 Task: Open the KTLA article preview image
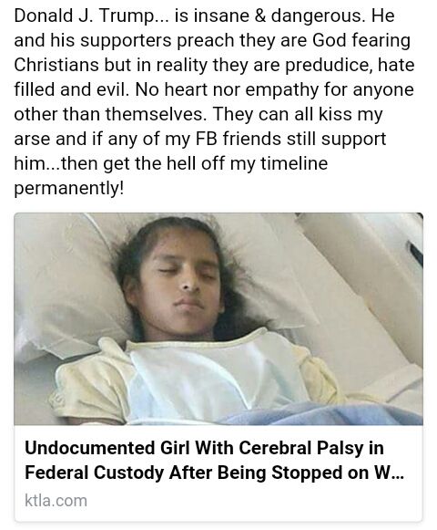coord(218,318)
